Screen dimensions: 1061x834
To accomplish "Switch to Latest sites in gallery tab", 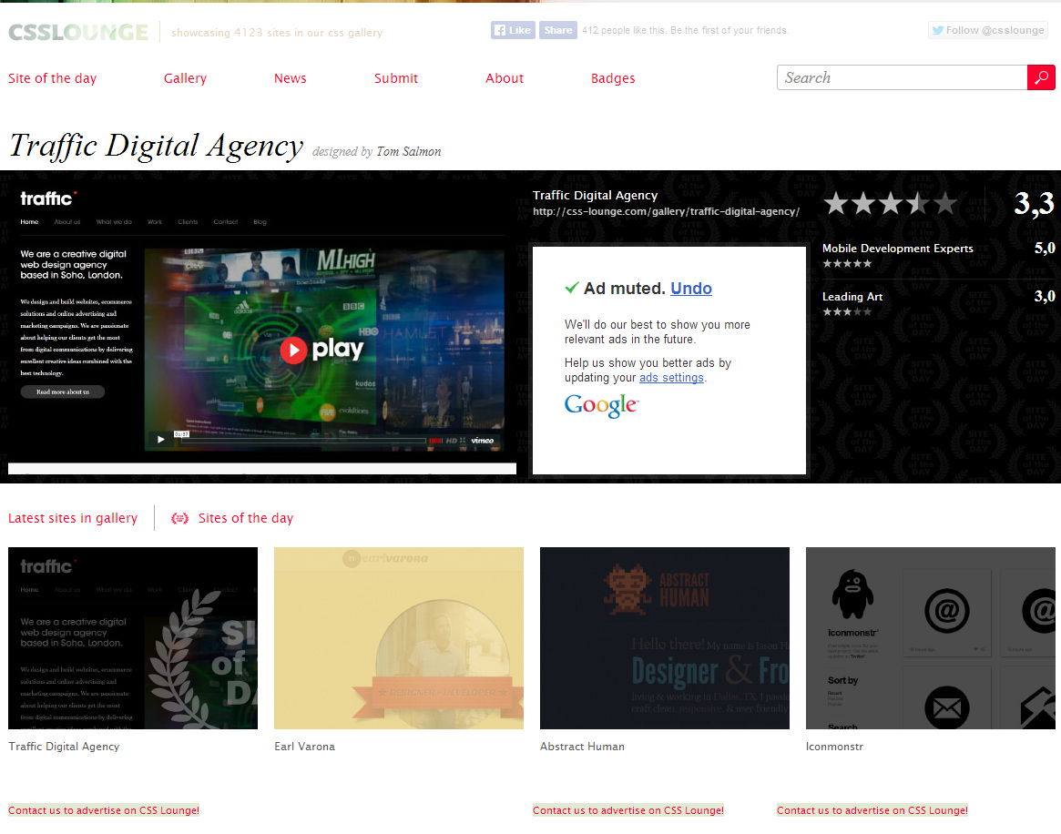I will (x=72, y=518).
